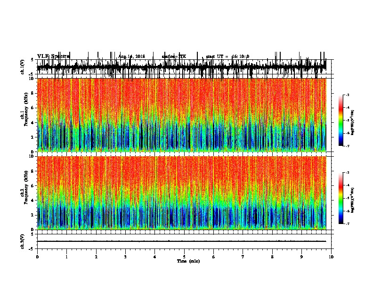Select the ch.2 colorbar log(PSD) unit label
This screenshot has width=373, height=288.
[352, 200]
